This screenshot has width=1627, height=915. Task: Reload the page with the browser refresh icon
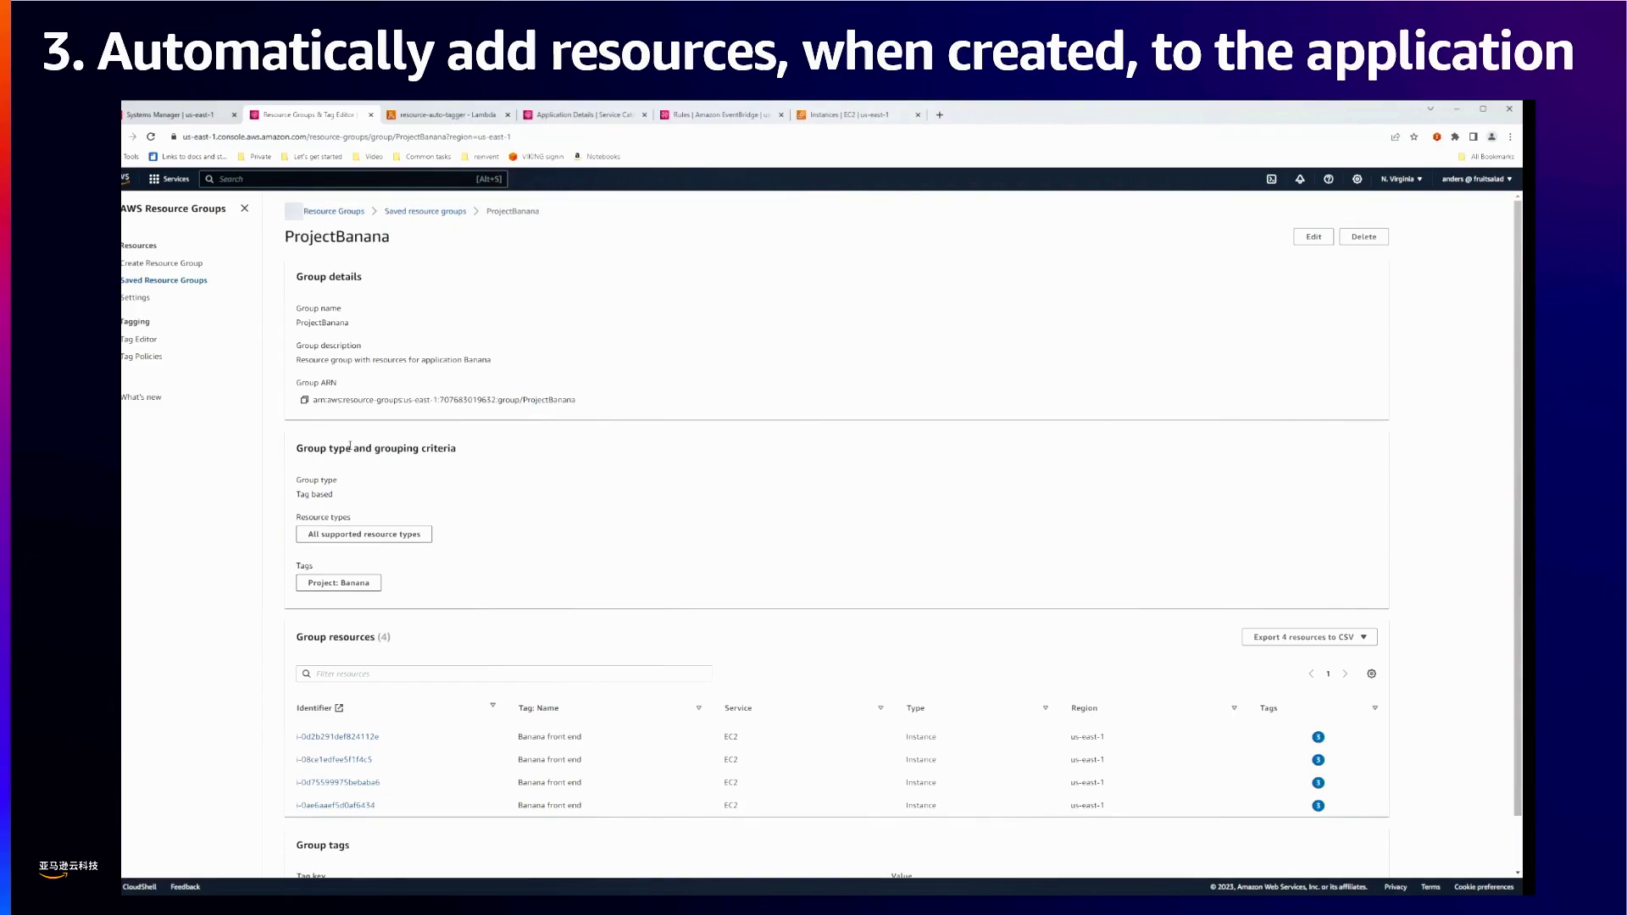tap(151, 136)
